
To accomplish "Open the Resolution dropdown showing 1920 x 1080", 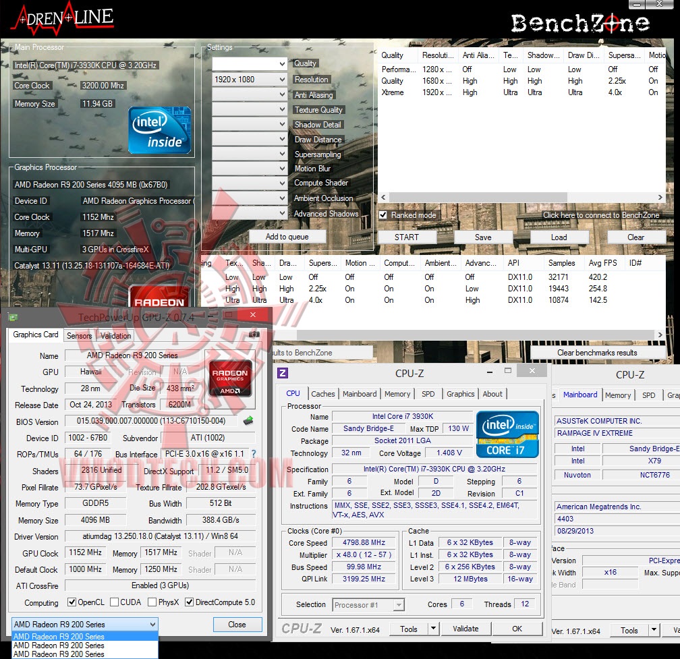I will click(250, 80).
